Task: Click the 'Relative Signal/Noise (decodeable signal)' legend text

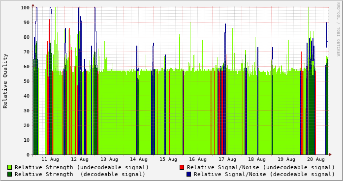Action: pos(264,174)
